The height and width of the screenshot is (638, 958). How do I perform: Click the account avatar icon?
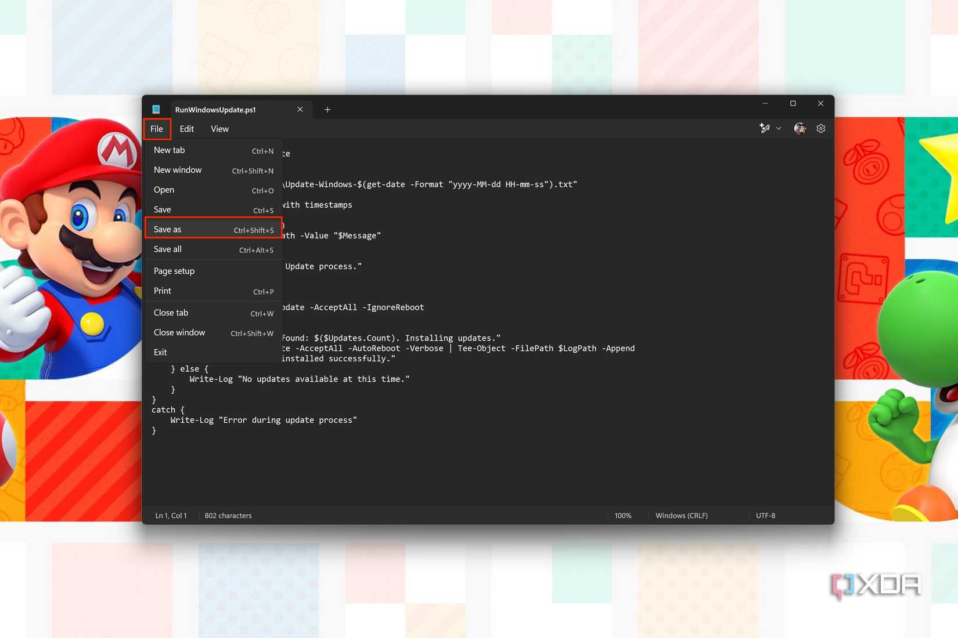[799, 128]
